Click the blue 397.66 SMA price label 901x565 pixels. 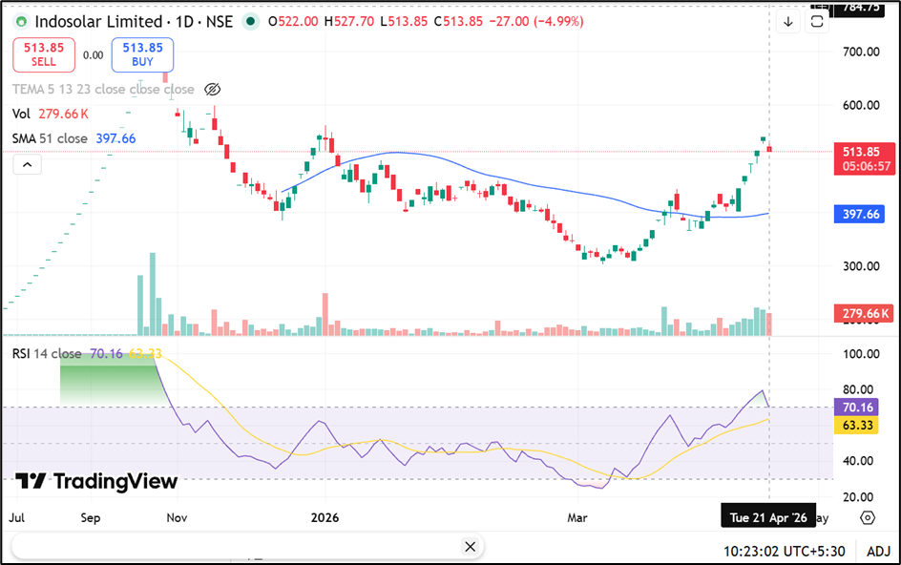click(867, 215)
